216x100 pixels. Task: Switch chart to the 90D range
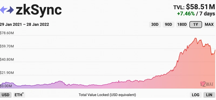168,25
